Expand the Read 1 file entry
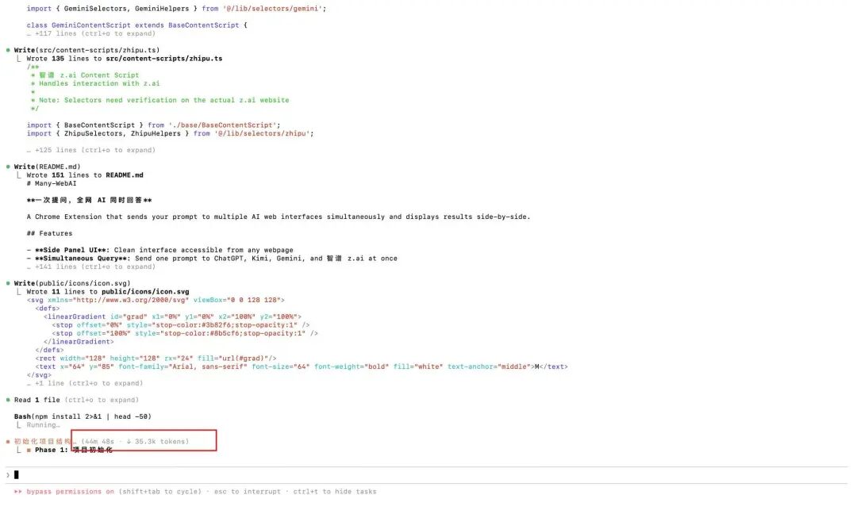 point(76,400)
